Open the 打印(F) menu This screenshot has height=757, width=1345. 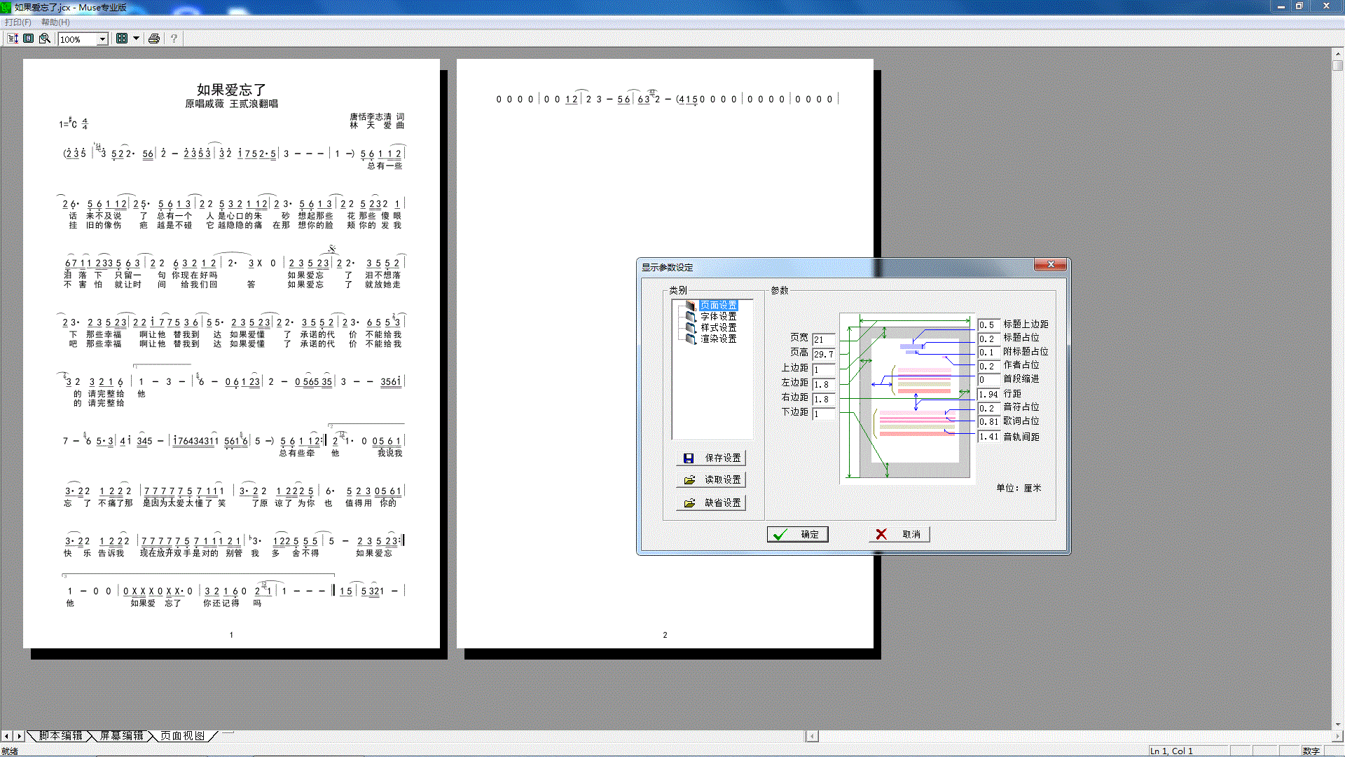[18, 22]
